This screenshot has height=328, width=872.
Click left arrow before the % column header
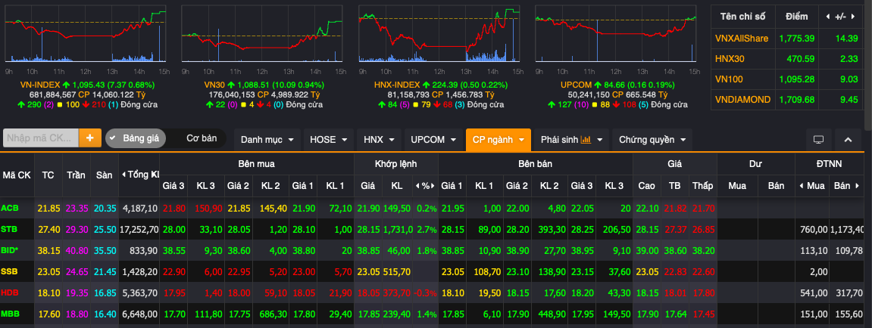[417, 185]
